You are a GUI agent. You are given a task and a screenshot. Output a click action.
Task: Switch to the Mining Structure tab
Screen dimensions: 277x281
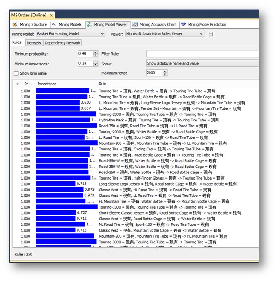point(30,25)
